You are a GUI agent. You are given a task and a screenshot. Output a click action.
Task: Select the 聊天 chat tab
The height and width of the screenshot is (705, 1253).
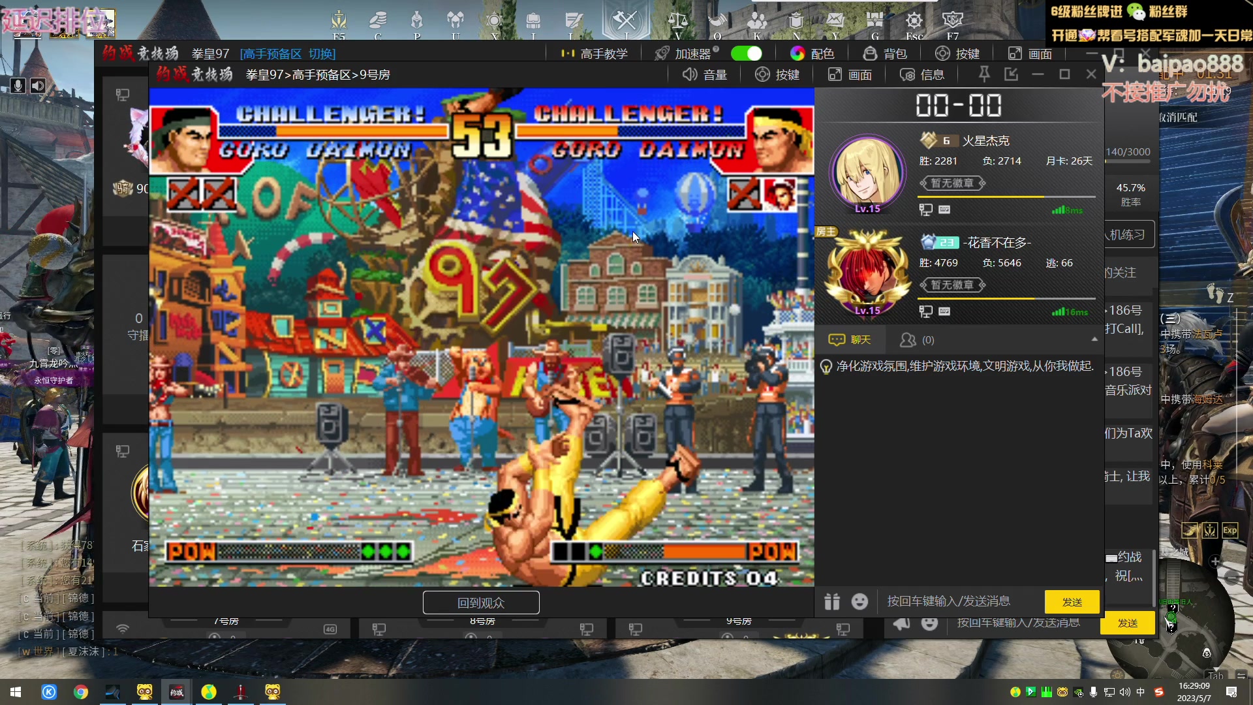pos(850,339)
